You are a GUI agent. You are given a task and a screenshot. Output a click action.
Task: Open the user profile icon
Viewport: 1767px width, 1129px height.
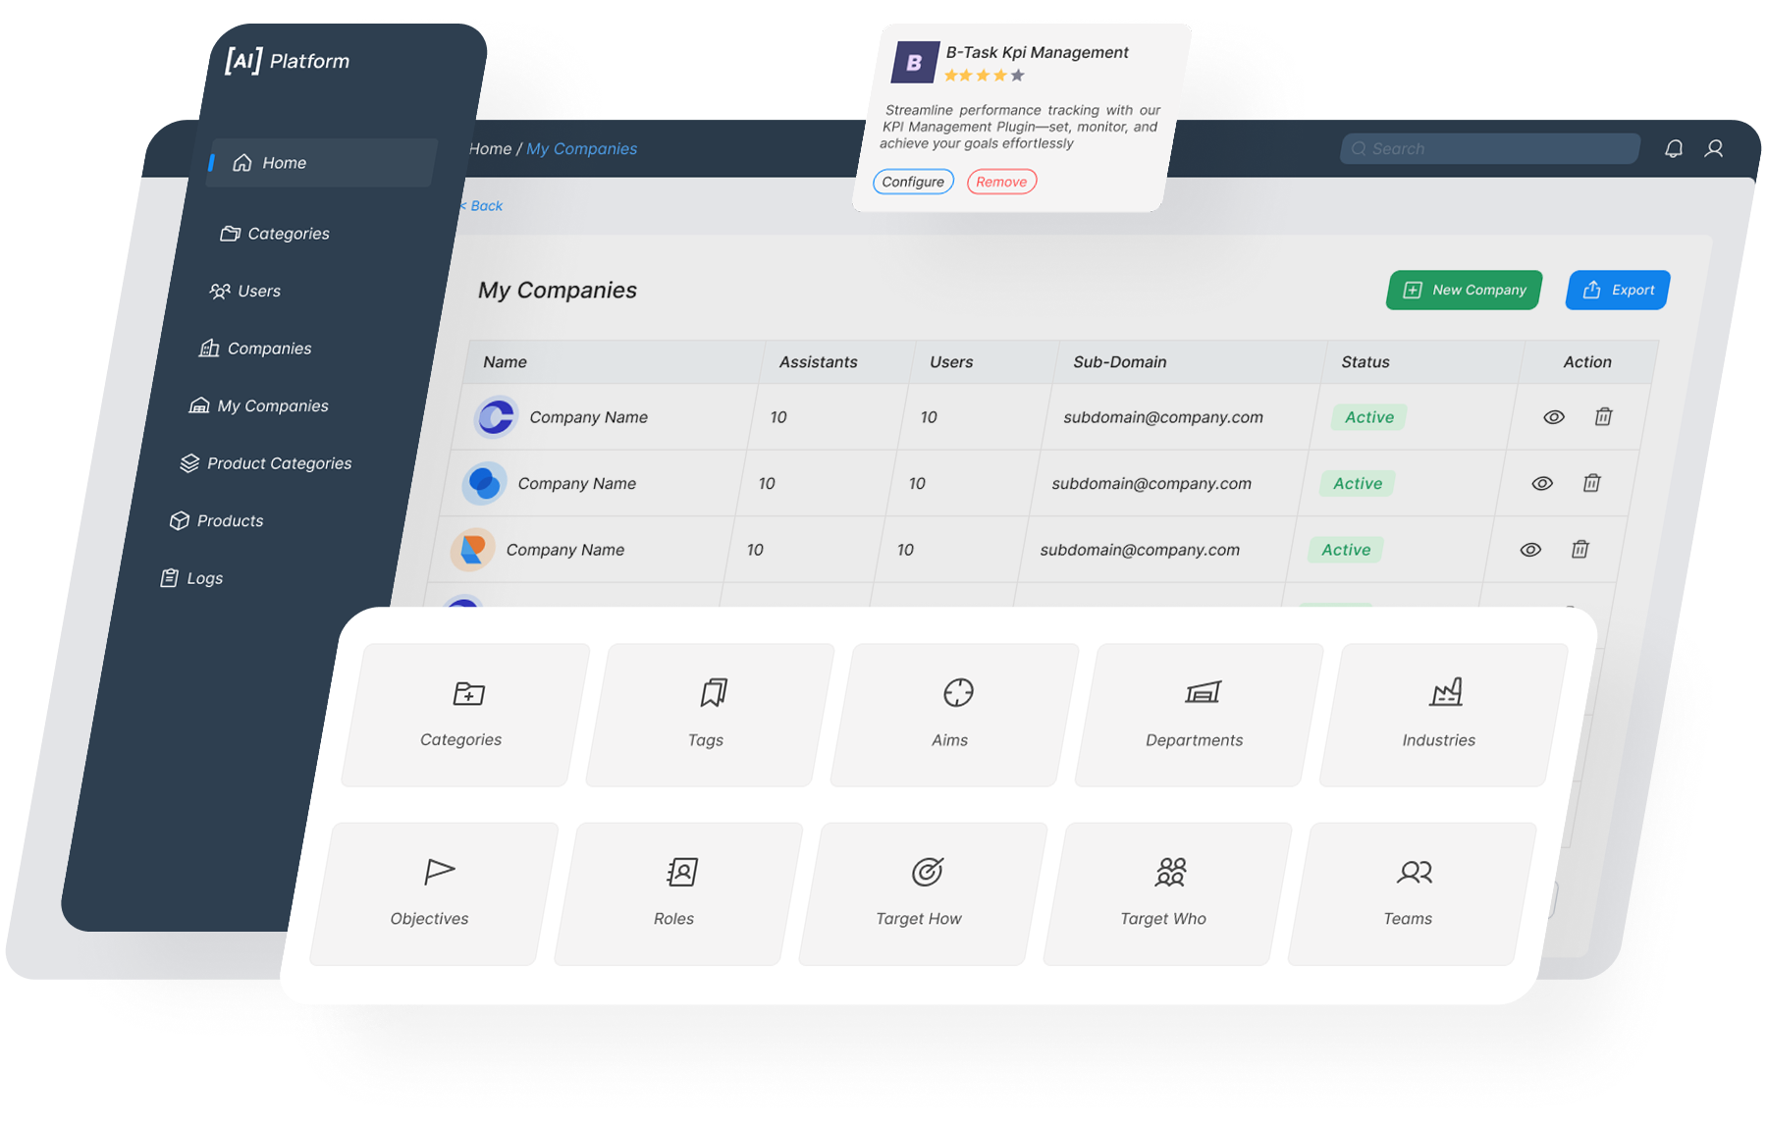pos(1714,148)
